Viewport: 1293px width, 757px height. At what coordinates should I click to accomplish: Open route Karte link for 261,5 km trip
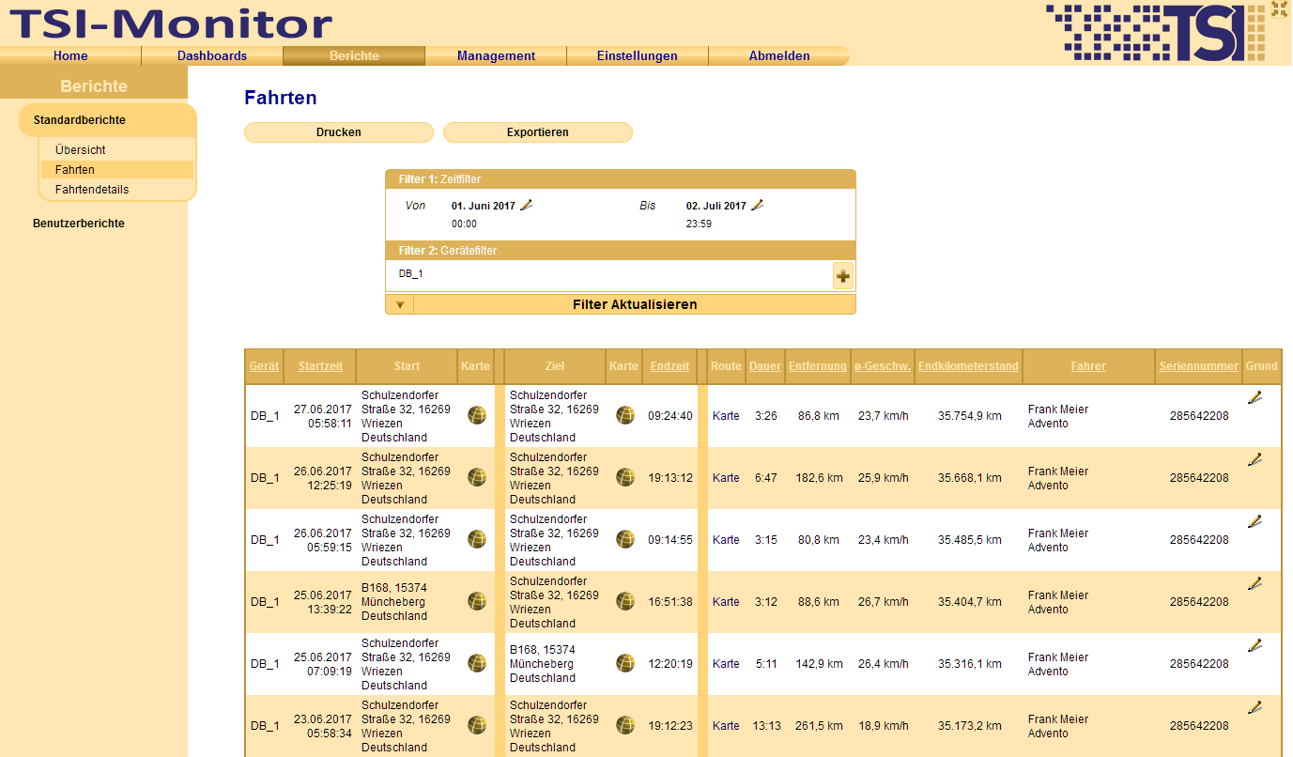coord(726,726)
